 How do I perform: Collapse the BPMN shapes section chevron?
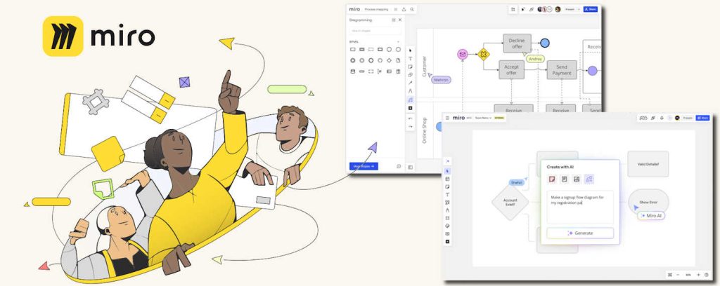[398, 41]
